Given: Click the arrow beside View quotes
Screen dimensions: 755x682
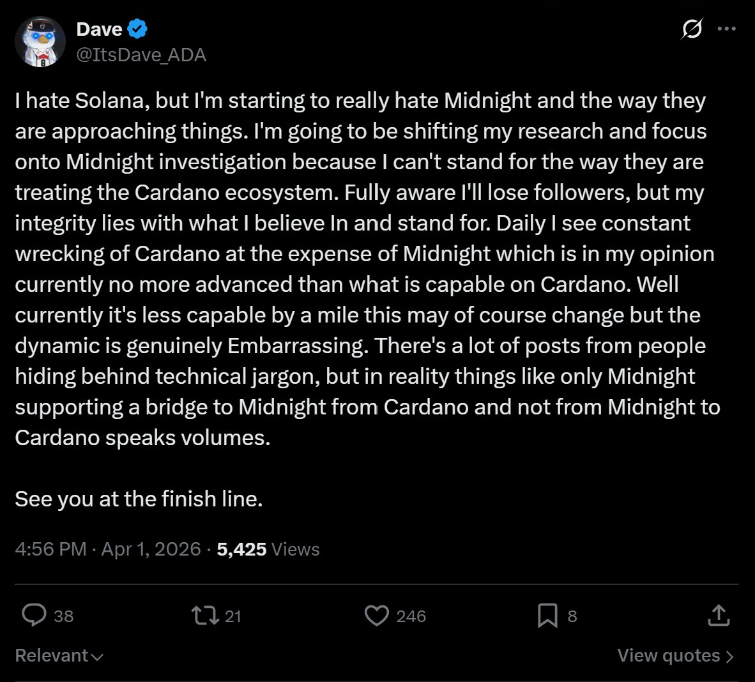Looking at the screenshot, I should pyautogui.click(x=730, y=656).
